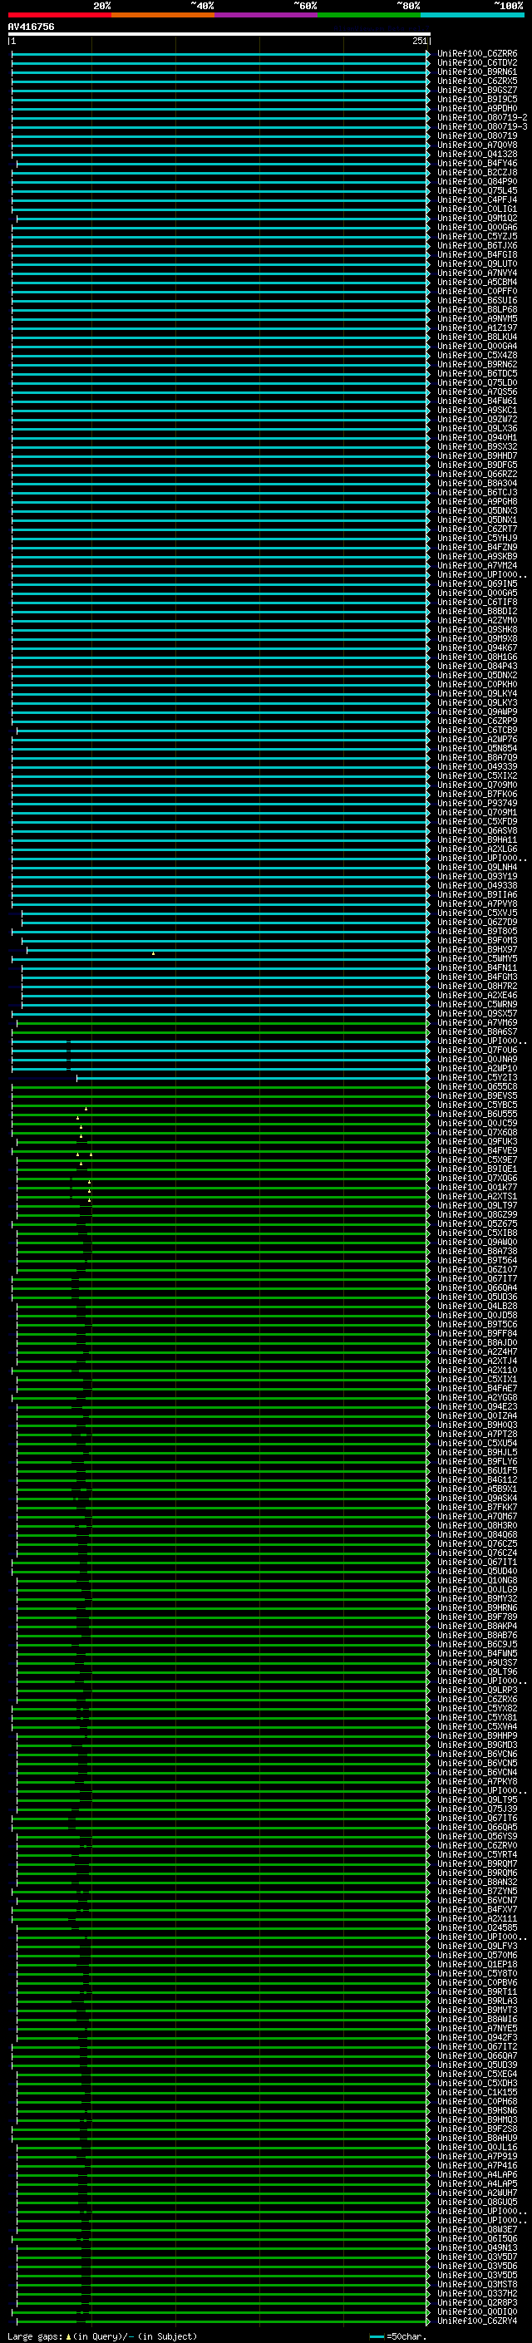Open hit UniRef100_A7NVY4
The width and height of the screenshot is (532, 2343).
coord(477,273)
